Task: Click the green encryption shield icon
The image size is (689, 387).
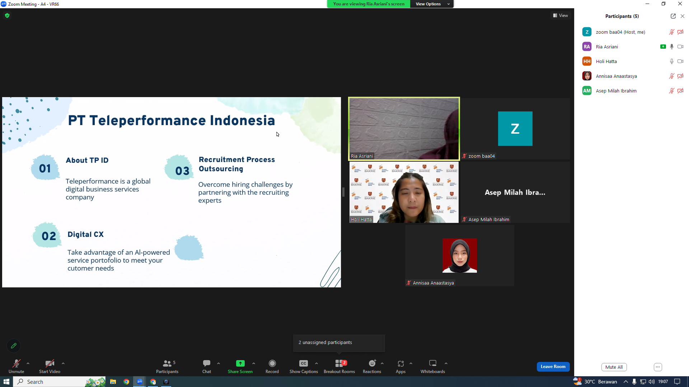Action: coord(7,15)
